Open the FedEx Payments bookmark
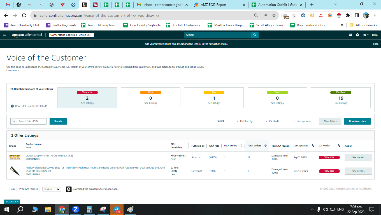Image resolution: width=381 pixels, height=215 pixels. pos(61,25)
